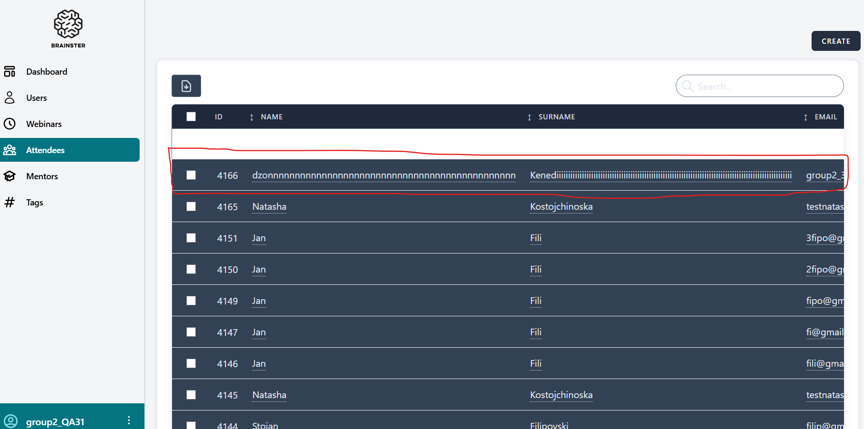864x429 pixels.
Task: Click the group2_QA31 profile avatar icon
Action: [10, 421]
